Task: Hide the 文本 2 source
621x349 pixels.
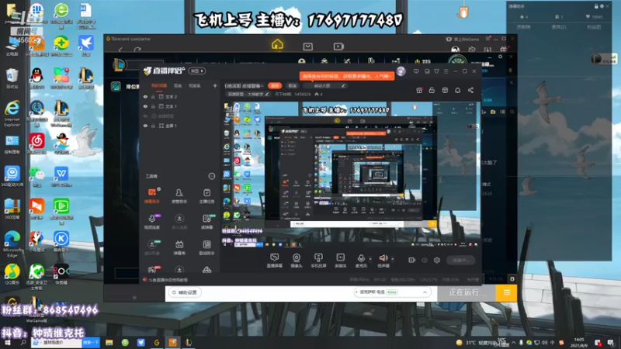Action: point(145,96)
